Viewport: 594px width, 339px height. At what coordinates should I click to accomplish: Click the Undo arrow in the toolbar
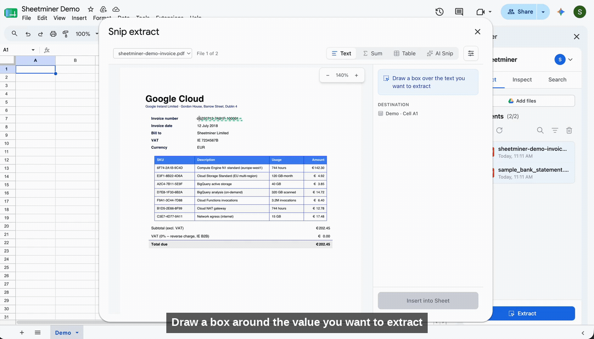tap(28, 34)
